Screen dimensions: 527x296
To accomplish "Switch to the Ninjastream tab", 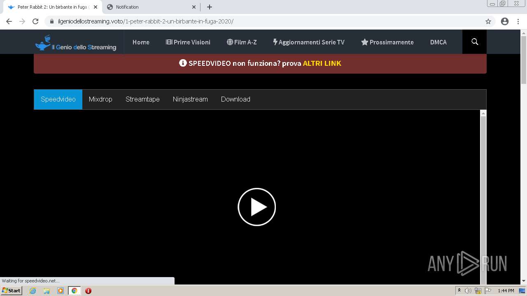I will coord(190,99).
